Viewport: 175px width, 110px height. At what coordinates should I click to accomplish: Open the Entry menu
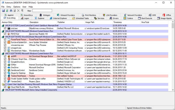(x=9, y=7)
